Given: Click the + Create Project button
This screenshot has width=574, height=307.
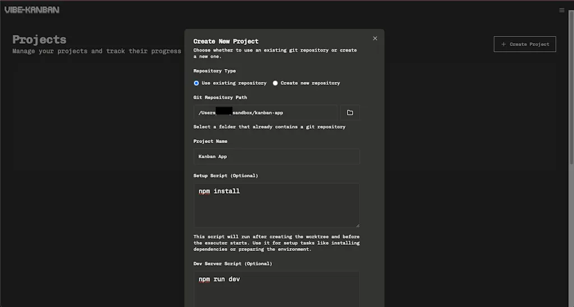Looking at the screenshot, I should (525, 44).
